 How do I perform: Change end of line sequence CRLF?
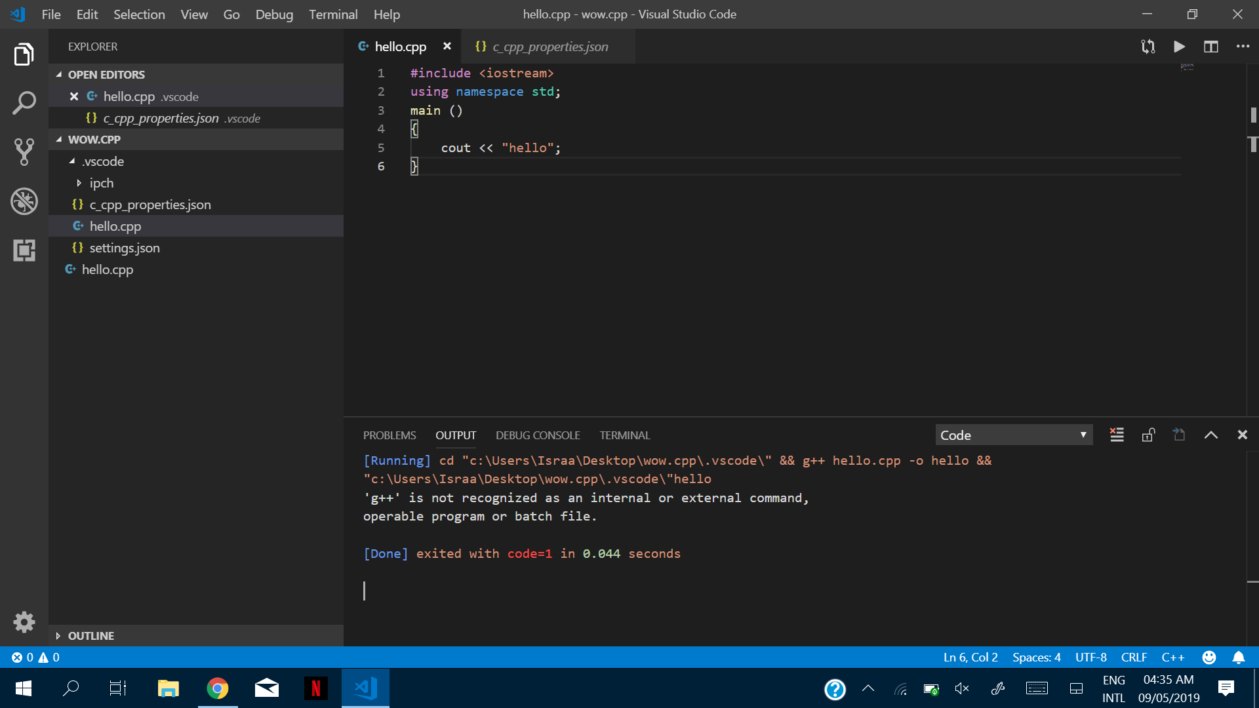(1134, 657)
